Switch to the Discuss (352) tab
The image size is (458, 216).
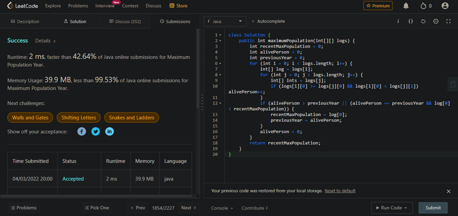(125, 21)
